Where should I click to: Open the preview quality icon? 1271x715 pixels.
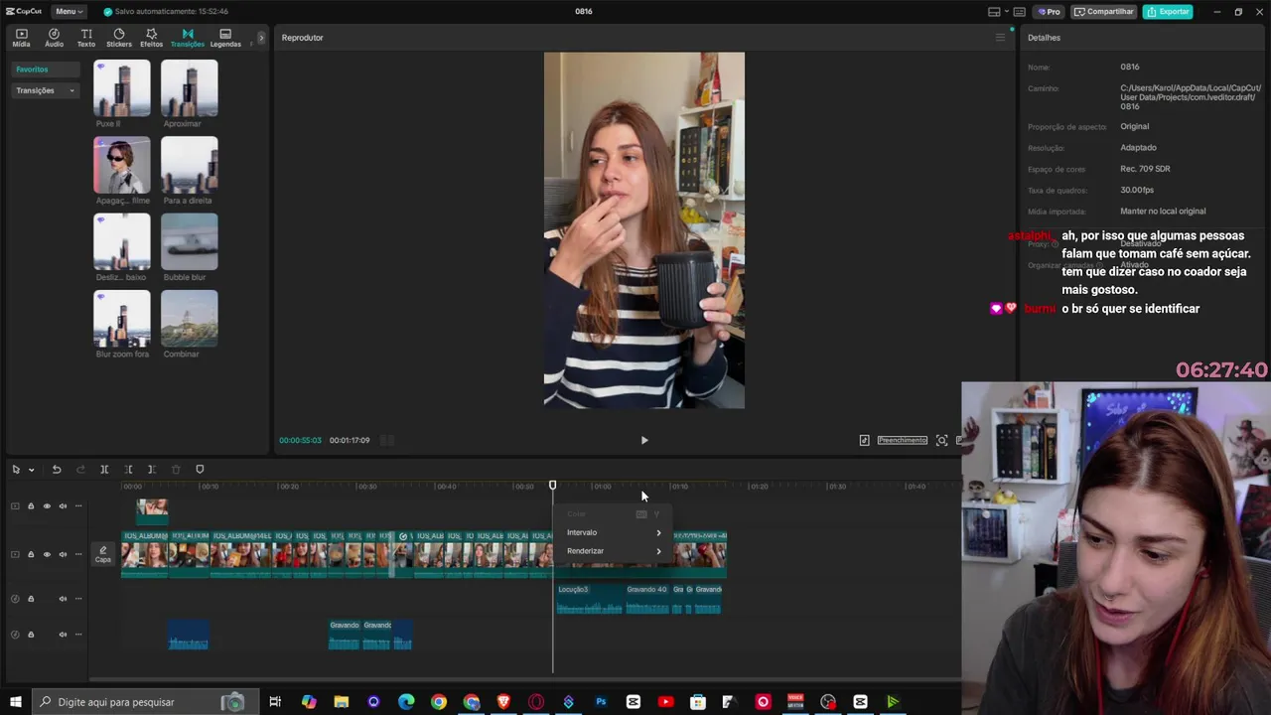pyautogui.click(x=864, y=440)
